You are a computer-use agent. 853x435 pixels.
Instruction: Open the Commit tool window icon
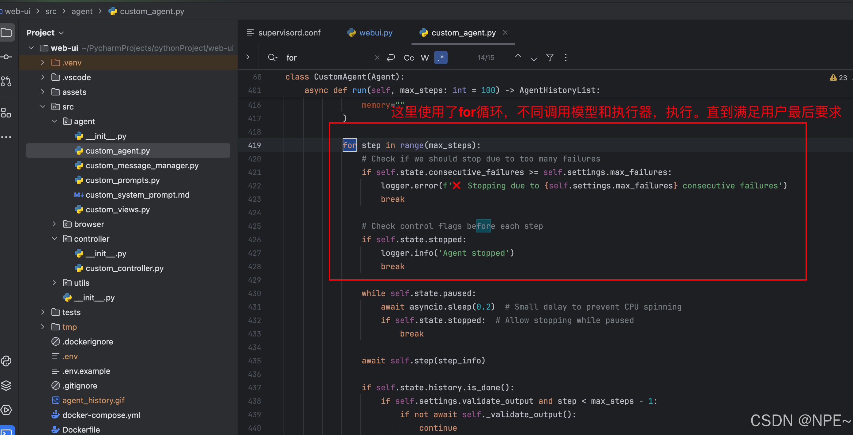coord(6,57)
